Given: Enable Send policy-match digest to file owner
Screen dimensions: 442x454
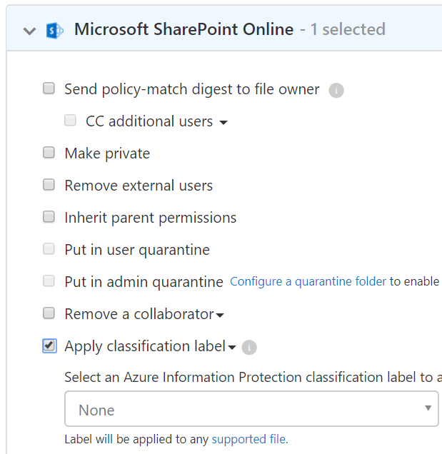Looking at the screenshot, I should pos(49,89).
